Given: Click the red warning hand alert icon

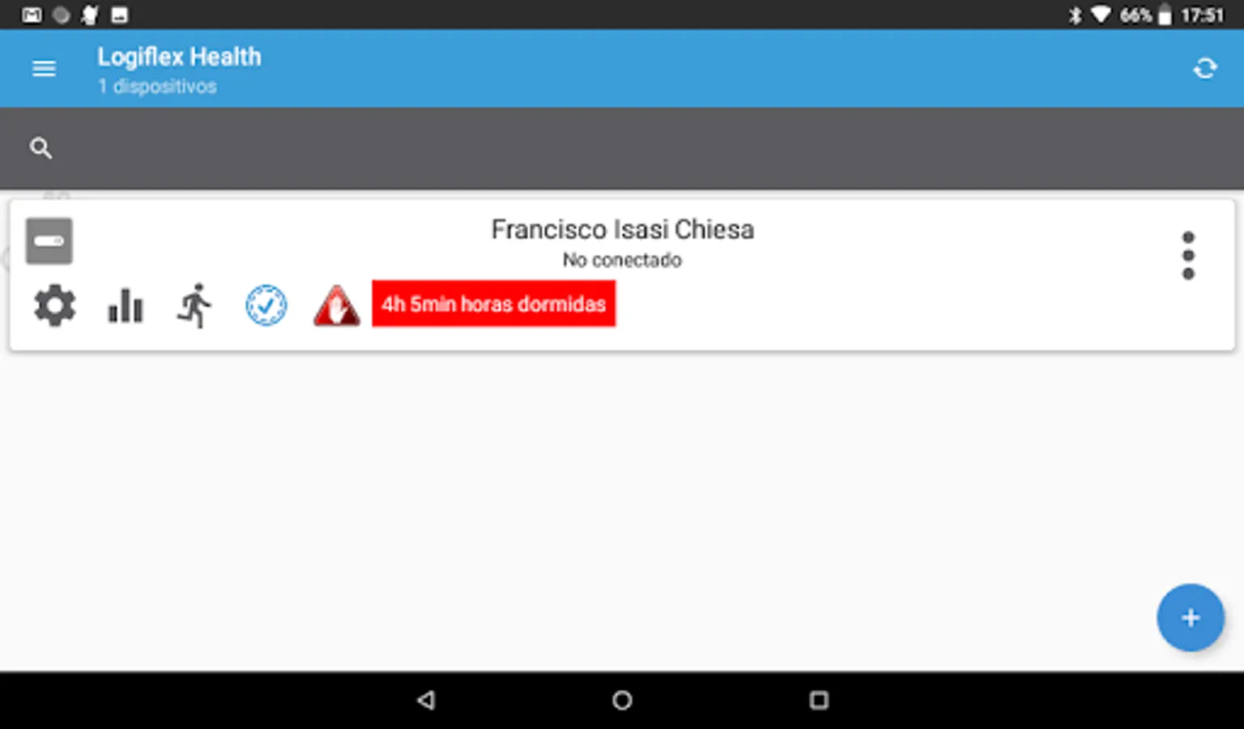Looking at the screenshot, I should click(336, 306).
